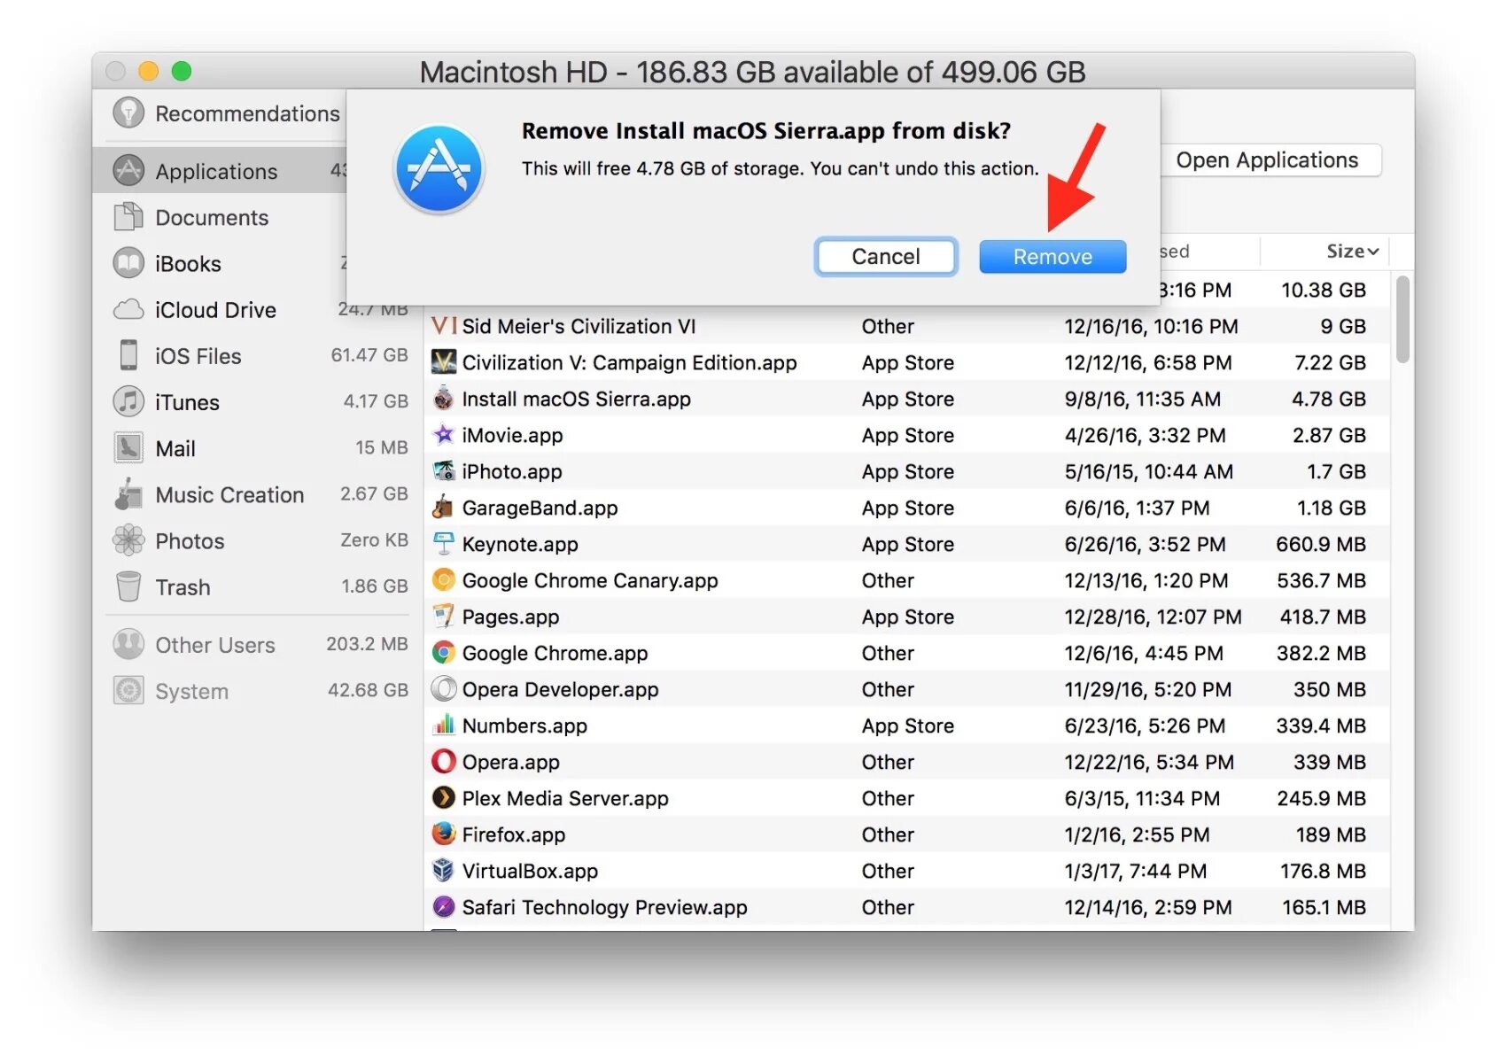Click the App Store icon in dialog

[439, 168]
